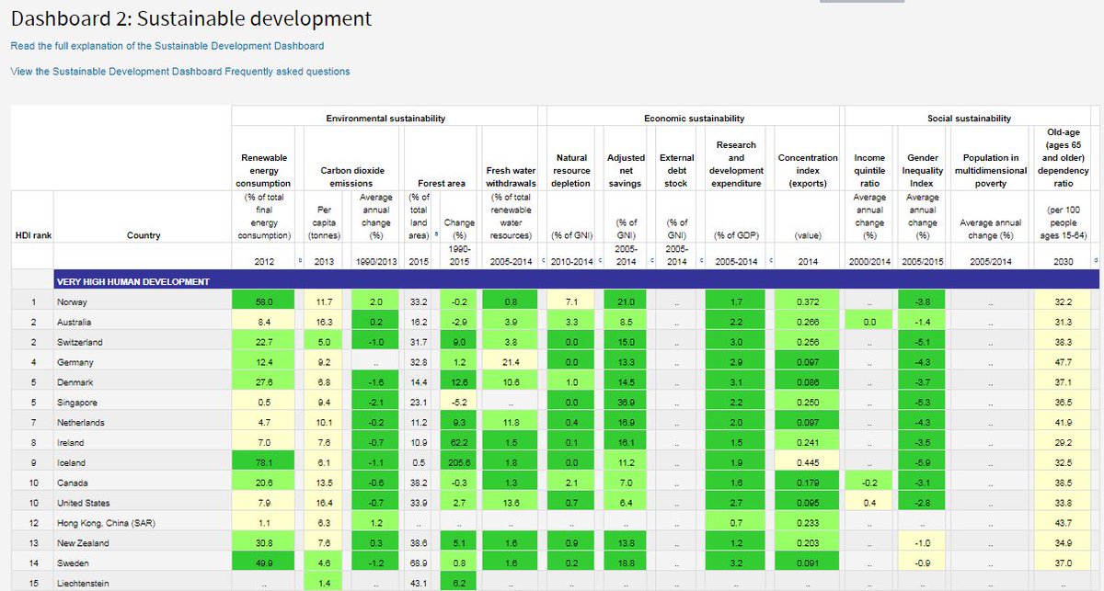This screenshot has height=591, width=1104.
Task: Click the Old-age dependency ratio column header
Action: click(x=1063, y=158)
